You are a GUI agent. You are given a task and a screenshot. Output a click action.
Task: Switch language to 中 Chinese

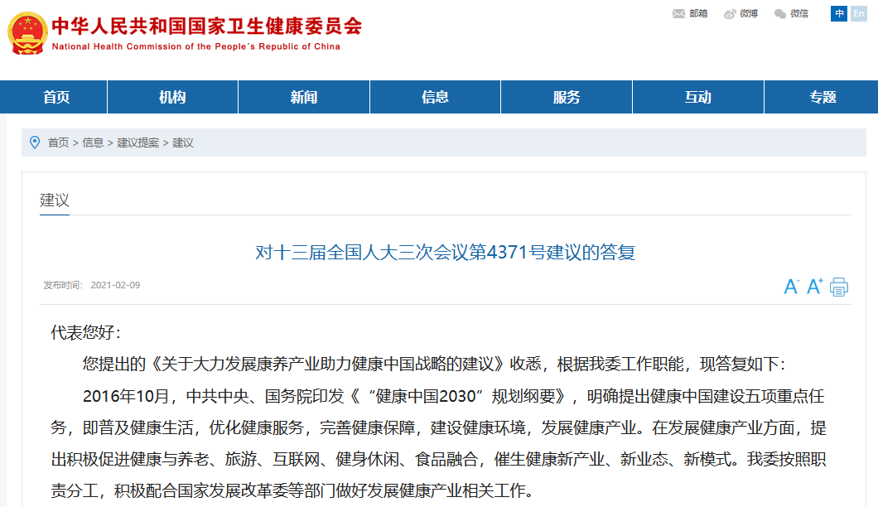click(x=839, y=13)
